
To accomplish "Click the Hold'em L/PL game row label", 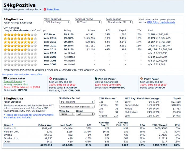I will [11, 132].
